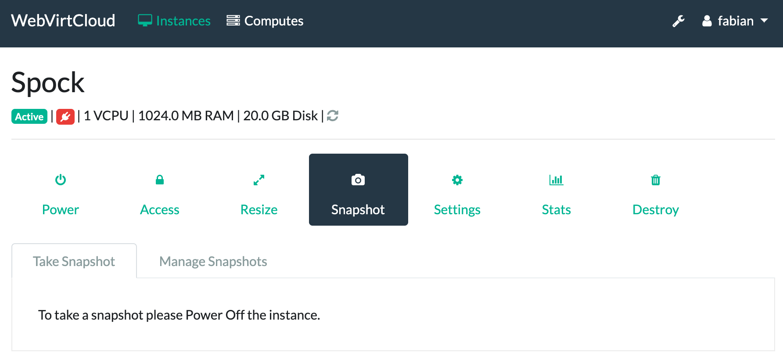View instance Stats via chart icon
This screenshot has height=360, width=783.
click(x=556, y=180)
